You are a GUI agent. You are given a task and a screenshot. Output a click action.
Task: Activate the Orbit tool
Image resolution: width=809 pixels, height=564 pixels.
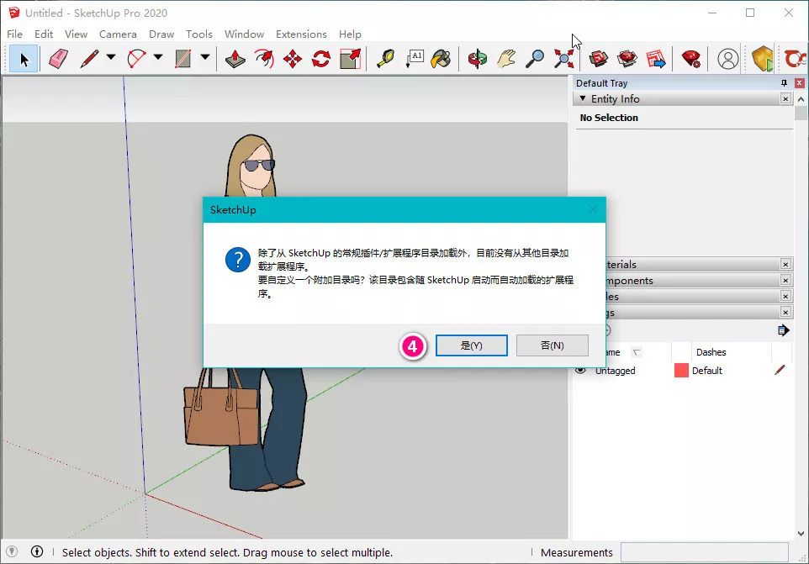tap(478, 59)
